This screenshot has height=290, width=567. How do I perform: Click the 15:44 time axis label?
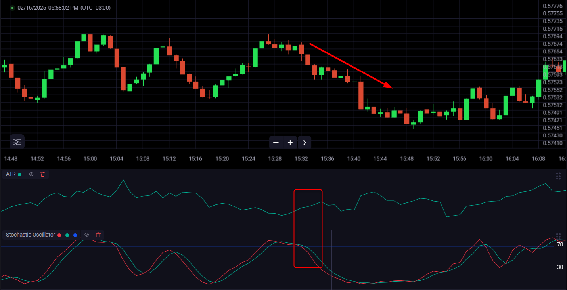coord(380,159)
